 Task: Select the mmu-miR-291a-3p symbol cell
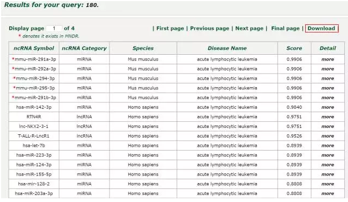pos(34,60)
